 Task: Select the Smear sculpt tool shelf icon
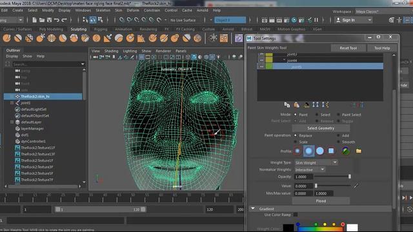coord(164,39)
